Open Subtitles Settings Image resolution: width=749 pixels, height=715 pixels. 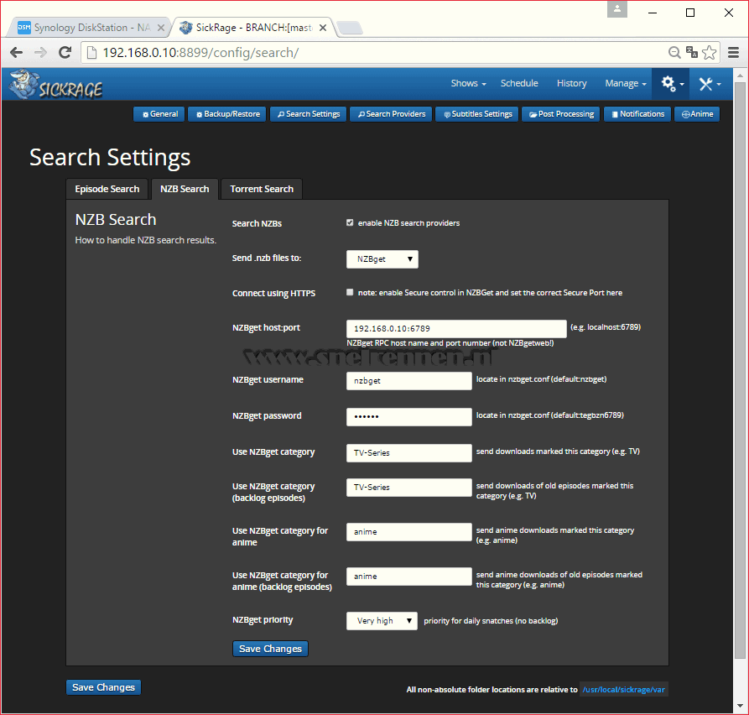[x=477, y=114]
